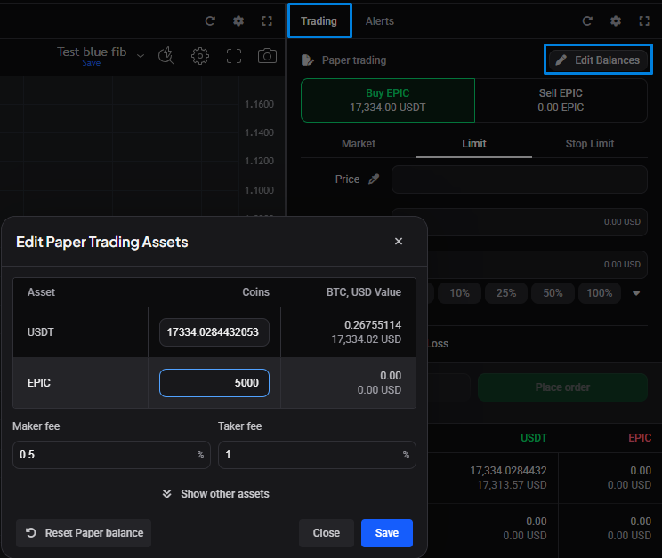Click the Place order button
This screenshot has width=662, height=558.
coord(562,387)
